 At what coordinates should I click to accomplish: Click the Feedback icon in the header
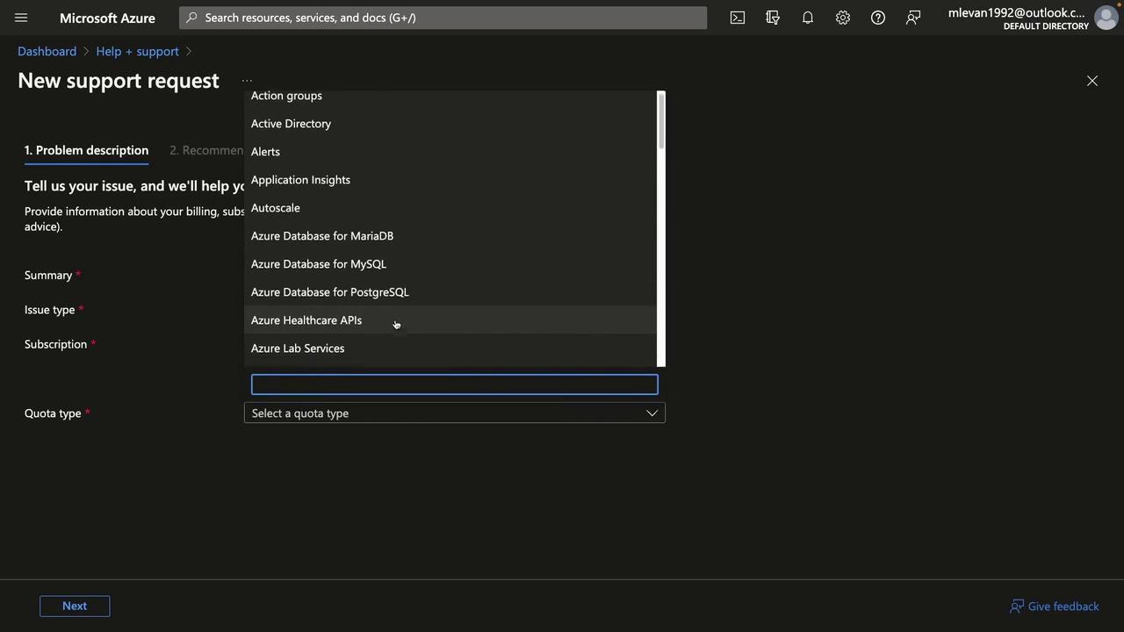pos(913,18)
